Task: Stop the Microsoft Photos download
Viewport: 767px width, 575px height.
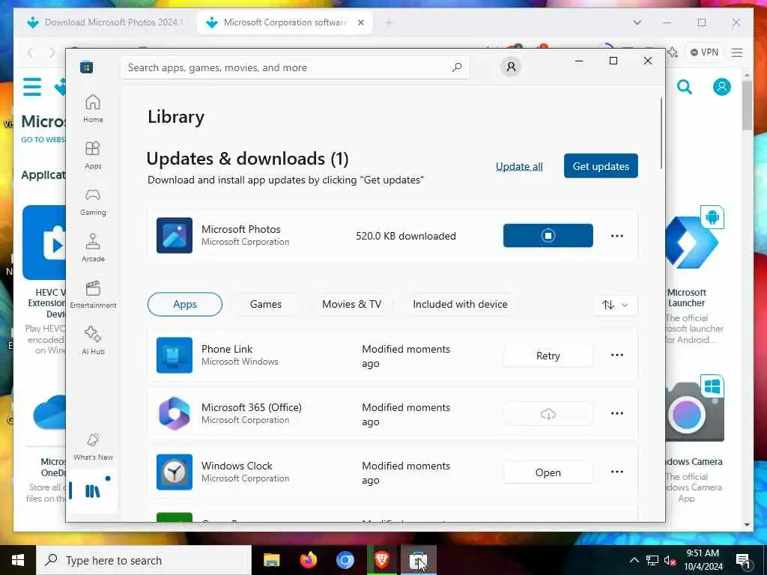Action: click(548, 235)
